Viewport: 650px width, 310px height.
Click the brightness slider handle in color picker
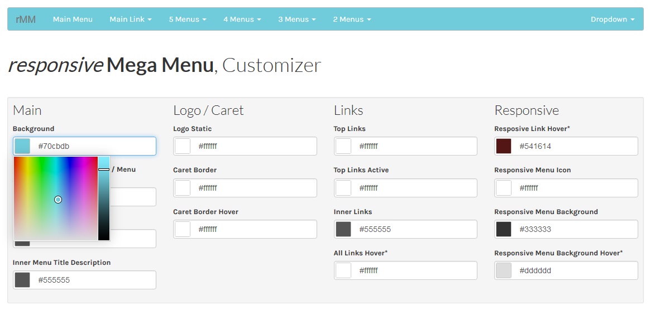click(104, 169)
